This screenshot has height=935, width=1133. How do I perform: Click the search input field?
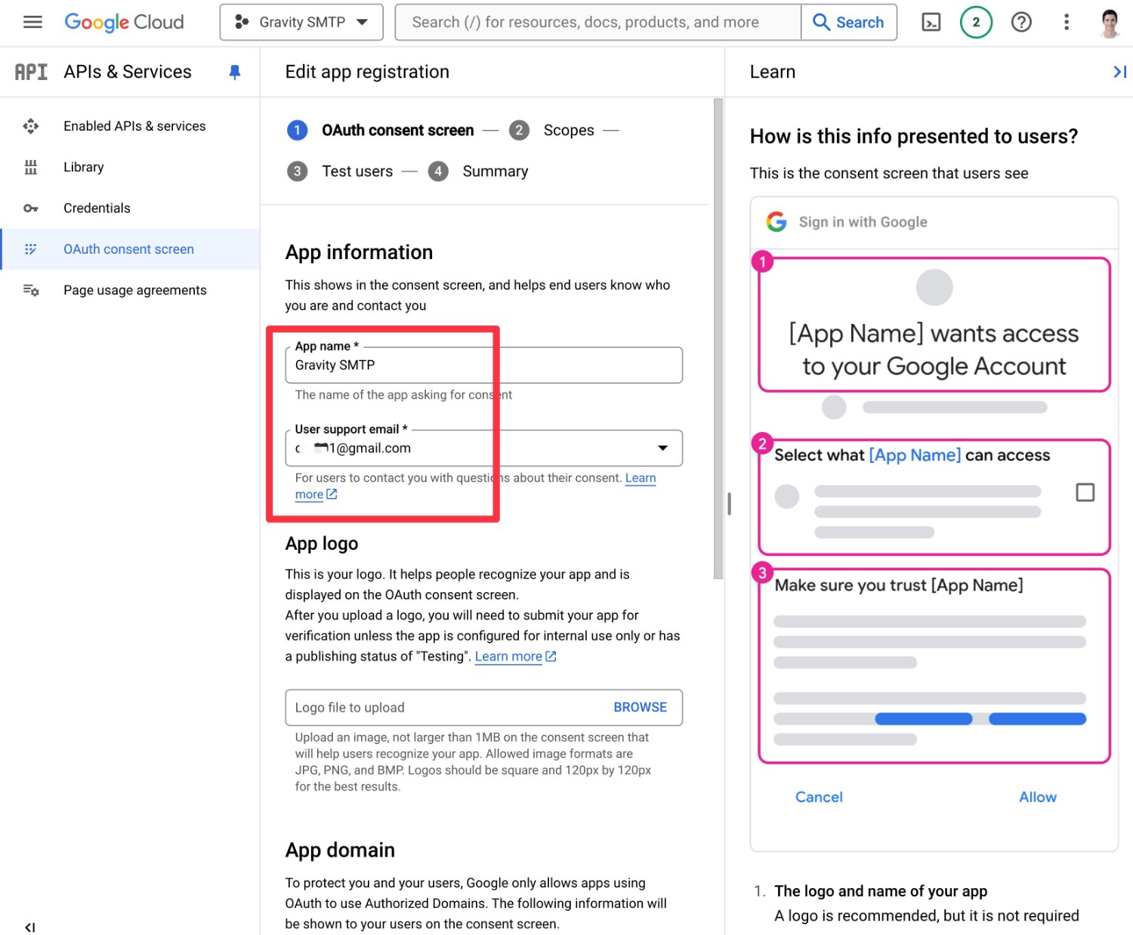(x=597, y=22)
